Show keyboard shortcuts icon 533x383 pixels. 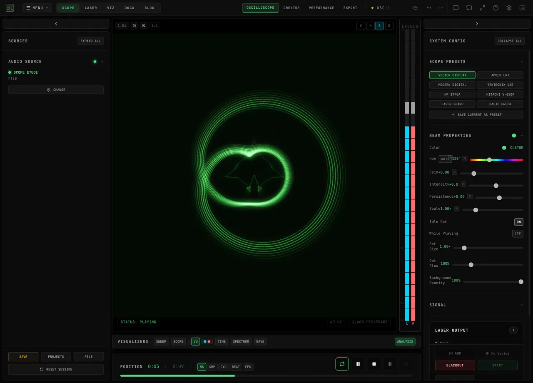click(522, 8)
